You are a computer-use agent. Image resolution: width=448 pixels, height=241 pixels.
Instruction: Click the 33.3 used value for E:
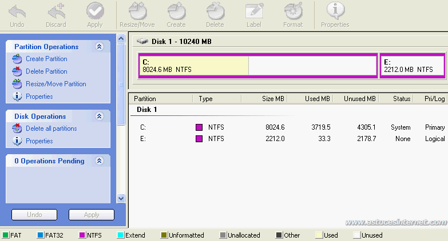(x=324, y=139)
